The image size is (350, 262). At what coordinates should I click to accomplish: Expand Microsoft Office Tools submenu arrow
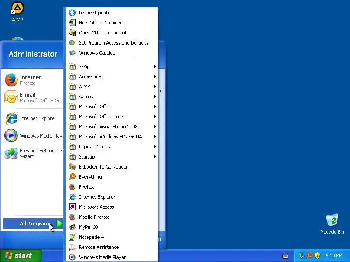(x=155, y=116)
